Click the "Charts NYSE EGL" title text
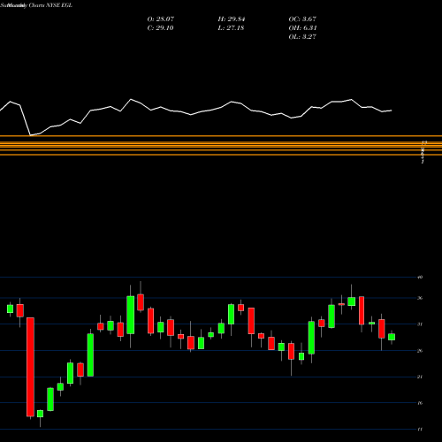 pyautogui.click(x=50, y=5)
